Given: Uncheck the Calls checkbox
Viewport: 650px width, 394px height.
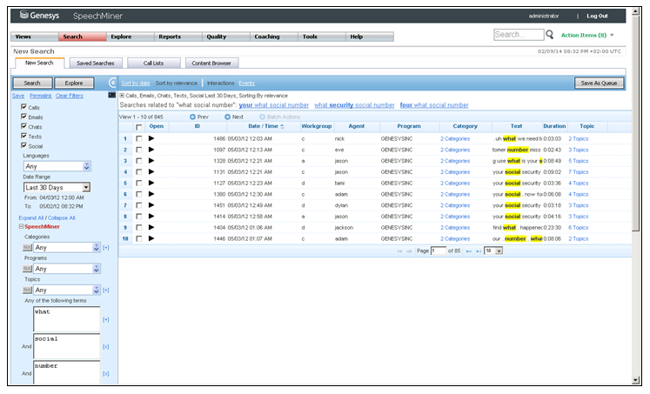Looking at the screenshot, I should point(24,107).
